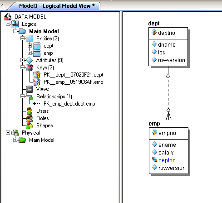The width and height of the screenshot is (222, 203).
Task: Click the crow's foot end at emp
Action: [x=168, y=114]
